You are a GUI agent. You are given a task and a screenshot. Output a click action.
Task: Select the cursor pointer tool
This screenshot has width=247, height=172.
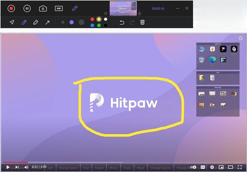[x=12, y=22]
